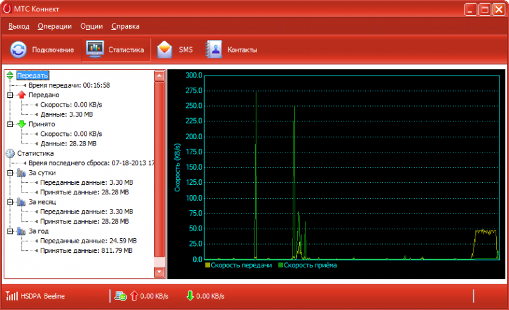Collapse the За сутки tree node
The image size is (509, 310).
(x=10, y=173)
